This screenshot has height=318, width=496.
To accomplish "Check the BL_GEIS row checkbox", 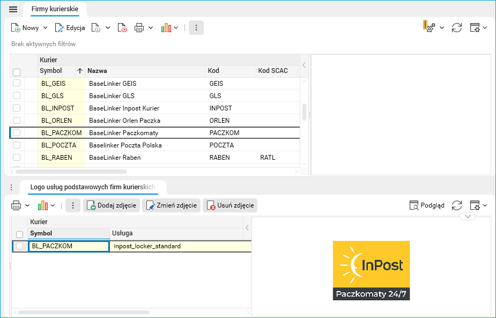I will 17,83.
